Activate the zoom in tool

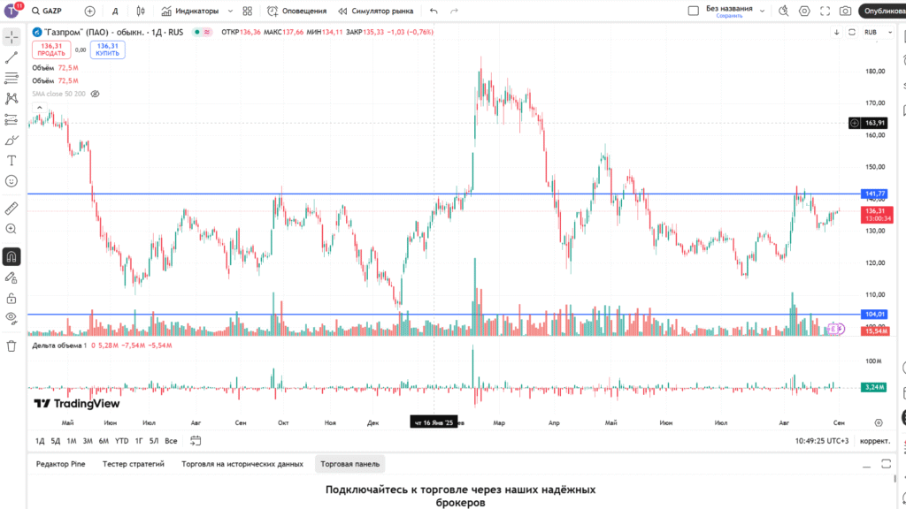tap(12, 229)
